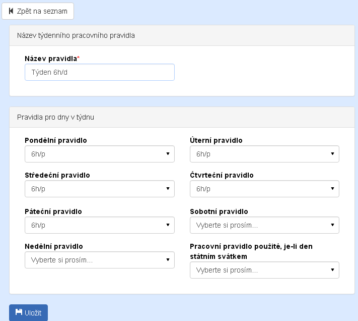Click the Název pravidla field label
This screenshot has width=358, height=321.
(x=51, y=59)
